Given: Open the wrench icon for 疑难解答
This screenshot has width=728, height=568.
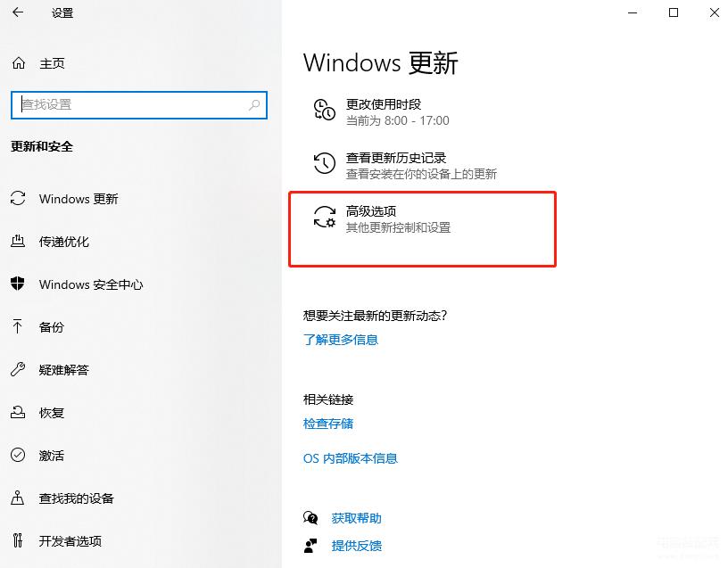Looking at the screenshot, I should pyautogui.click(x=18, y=369).
